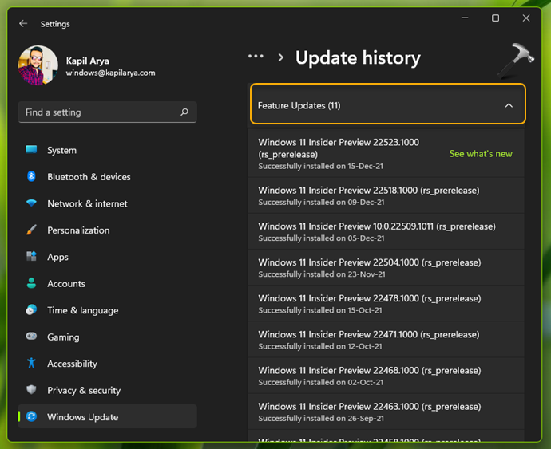Open the Privacy & security shield icon
551x449 pixels.
pyautogui.click(x=31, y=390)
